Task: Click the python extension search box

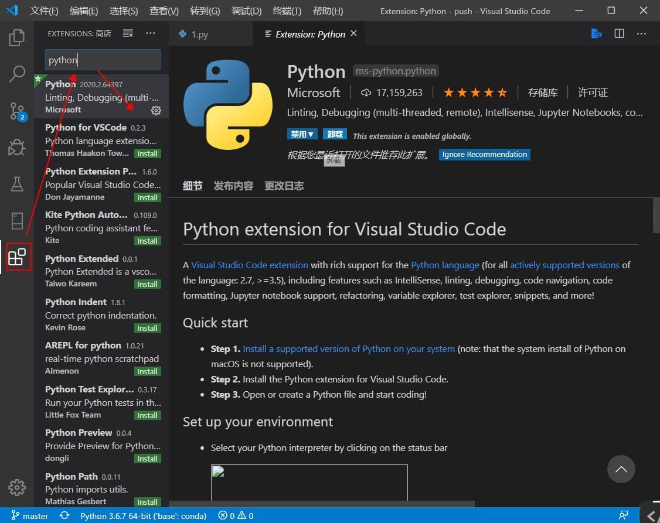Action: (103, 60)
